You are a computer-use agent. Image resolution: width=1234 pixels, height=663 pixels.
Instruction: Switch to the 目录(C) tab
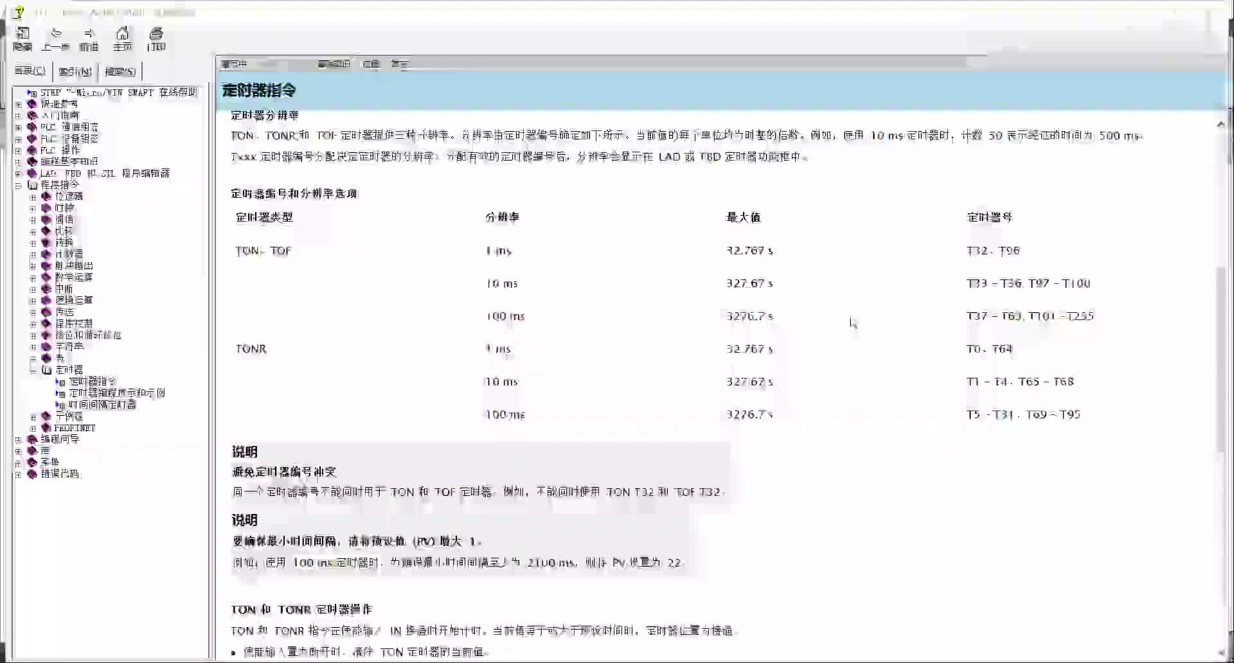[30, 71]
